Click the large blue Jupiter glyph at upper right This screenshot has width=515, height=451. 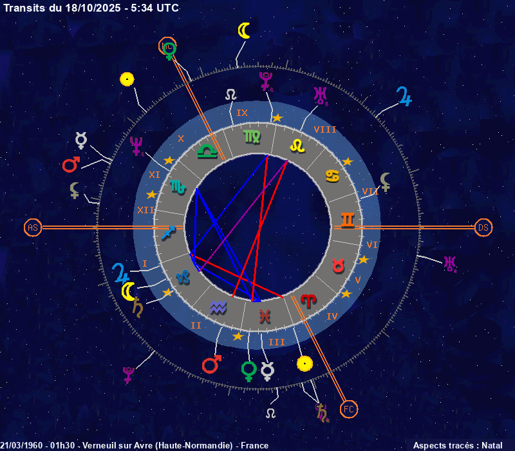tap(405, 96)
